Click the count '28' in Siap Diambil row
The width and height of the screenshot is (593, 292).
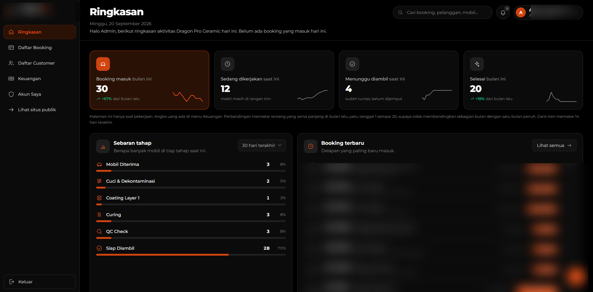[266, 248]
